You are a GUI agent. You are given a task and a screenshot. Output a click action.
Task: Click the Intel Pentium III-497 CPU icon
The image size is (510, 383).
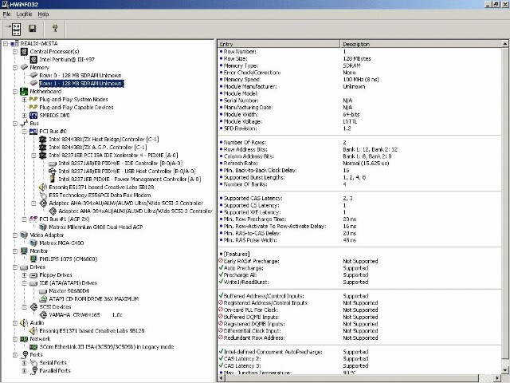(33, 59)
